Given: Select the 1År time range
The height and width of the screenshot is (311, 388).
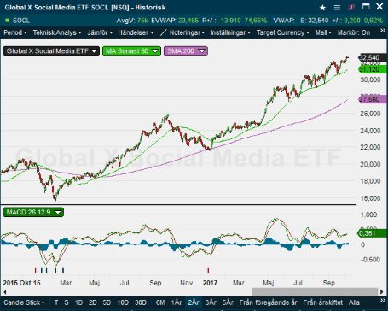Looking at the screenshot, I should [177, 302].
